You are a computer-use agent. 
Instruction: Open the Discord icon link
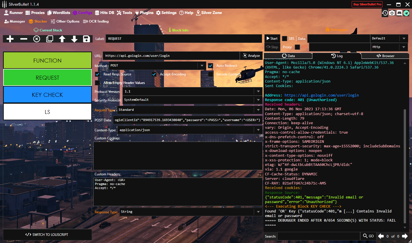(x=399, y=13)
